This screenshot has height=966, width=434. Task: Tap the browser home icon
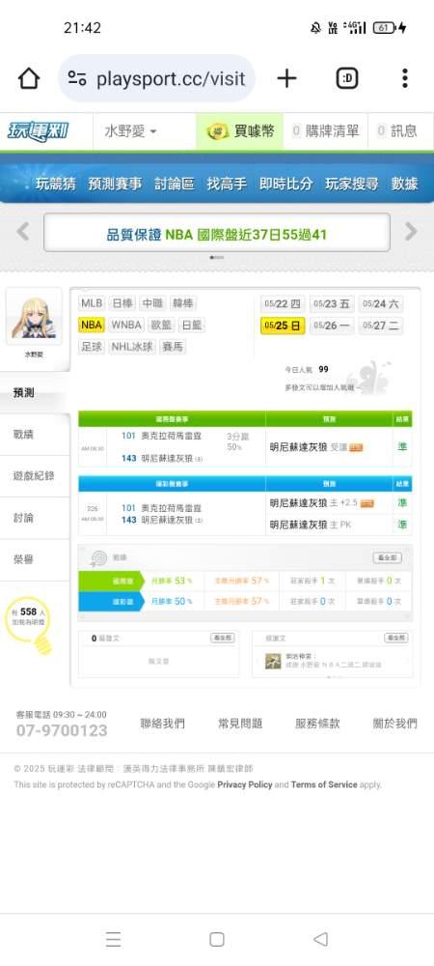pos(29,78)
